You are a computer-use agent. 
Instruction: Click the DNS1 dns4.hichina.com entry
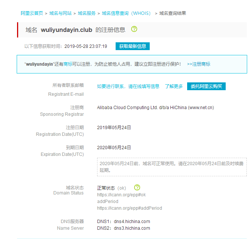point(123,222)
